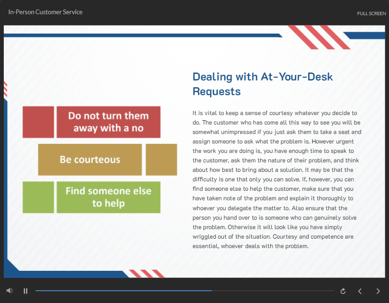Enter FULL SCREEN mode
This screenshot has width=389, height=303.
(x=371, y=13)
